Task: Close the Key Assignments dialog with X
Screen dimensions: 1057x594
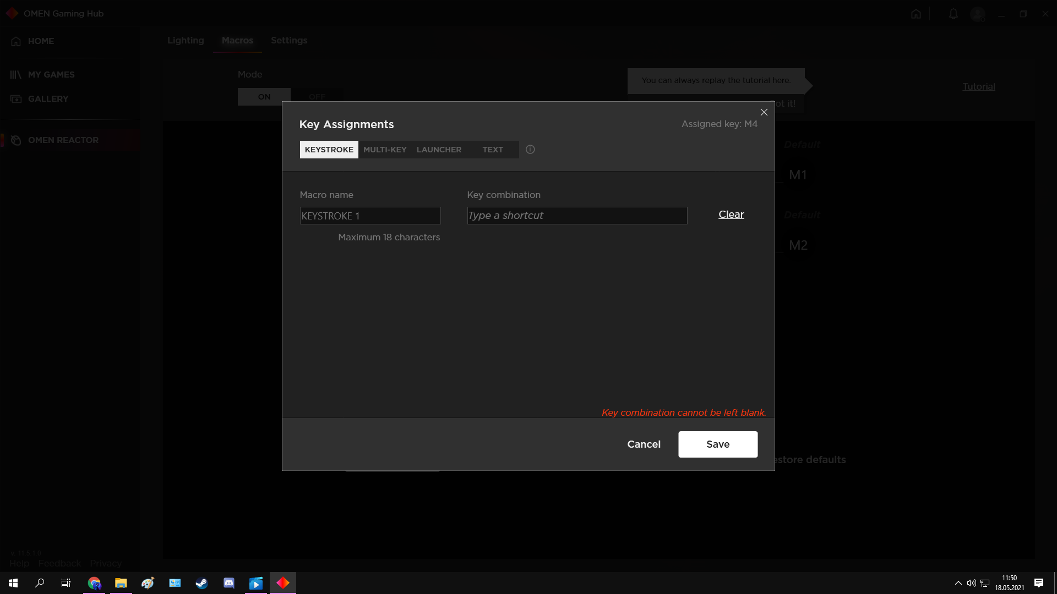Action: tap(764, 112)
